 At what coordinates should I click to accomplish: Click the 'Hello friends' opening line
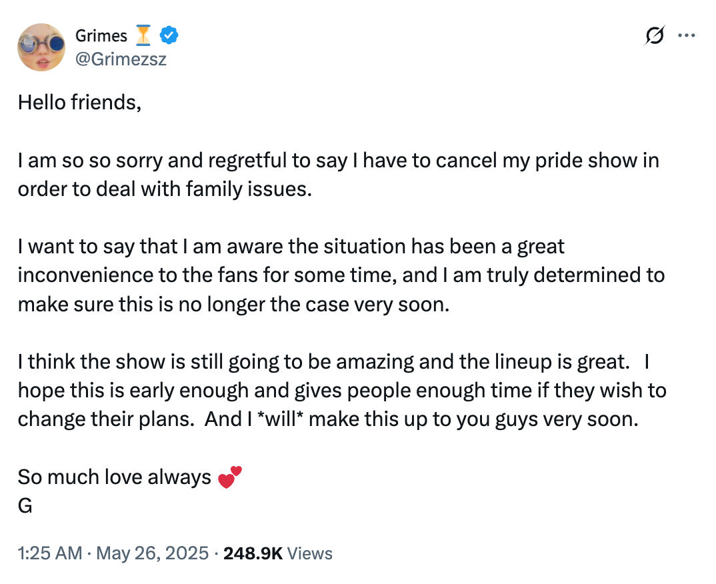click(80, 102)
